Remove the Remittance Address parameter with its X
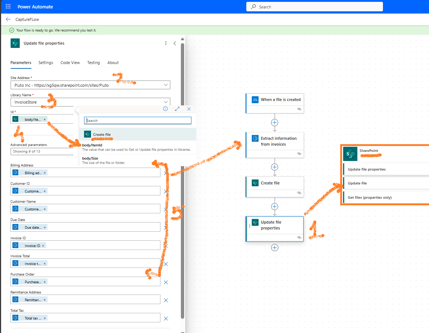Viewport: 429px width, 333px height. tap(166, 300)
